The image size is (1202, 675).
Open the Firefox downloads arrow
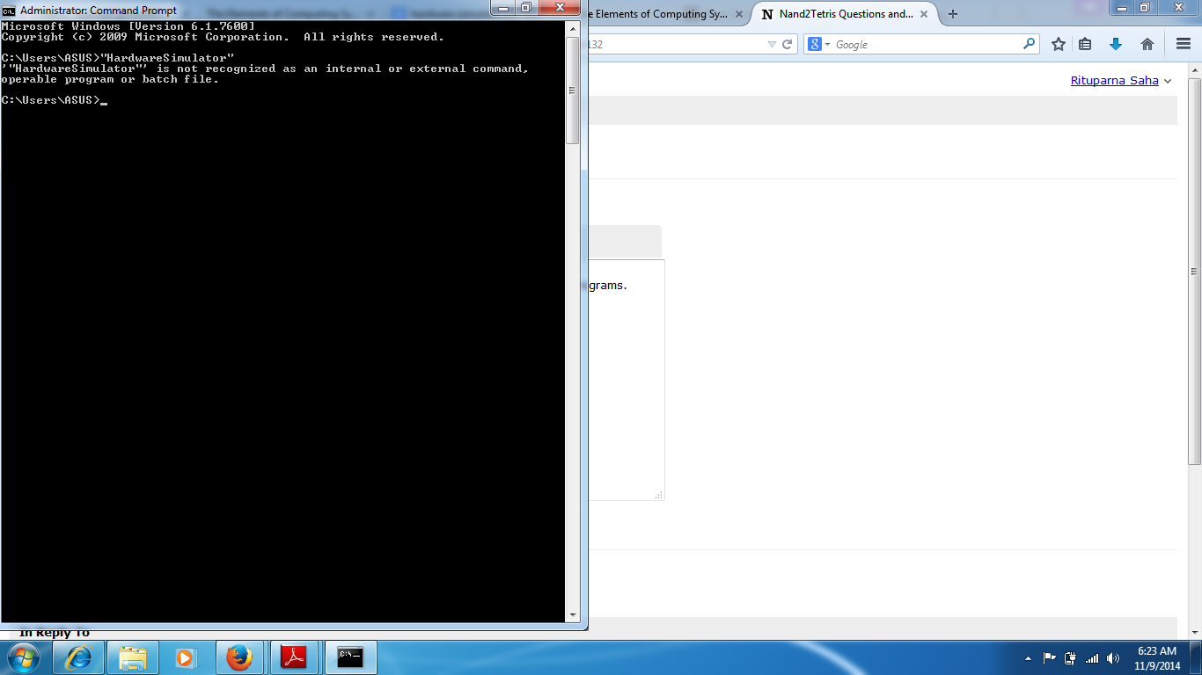1116,44
